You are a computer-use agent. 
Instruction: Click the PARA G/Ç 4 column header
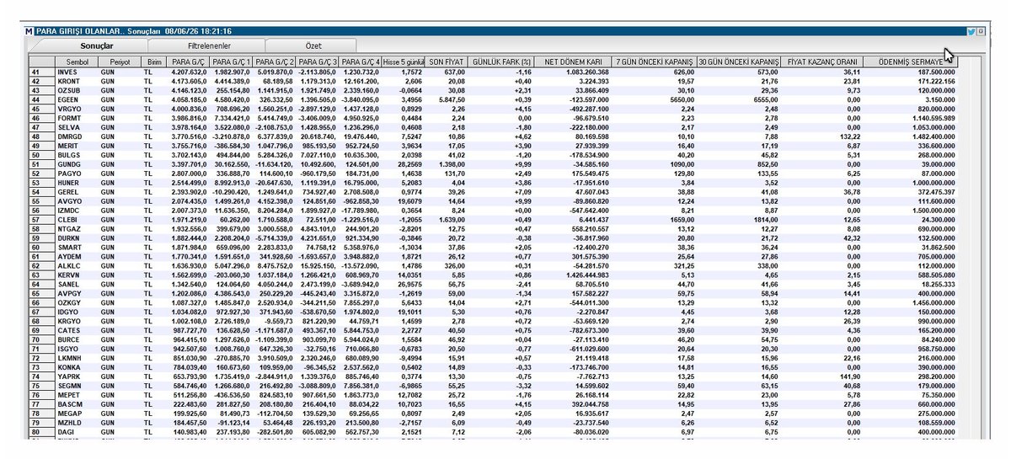[361, 62]
